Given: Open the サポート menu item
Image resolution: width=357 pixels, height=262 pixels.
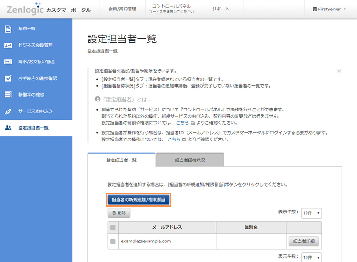Looking at the screenshot, I should coord(220,9).
